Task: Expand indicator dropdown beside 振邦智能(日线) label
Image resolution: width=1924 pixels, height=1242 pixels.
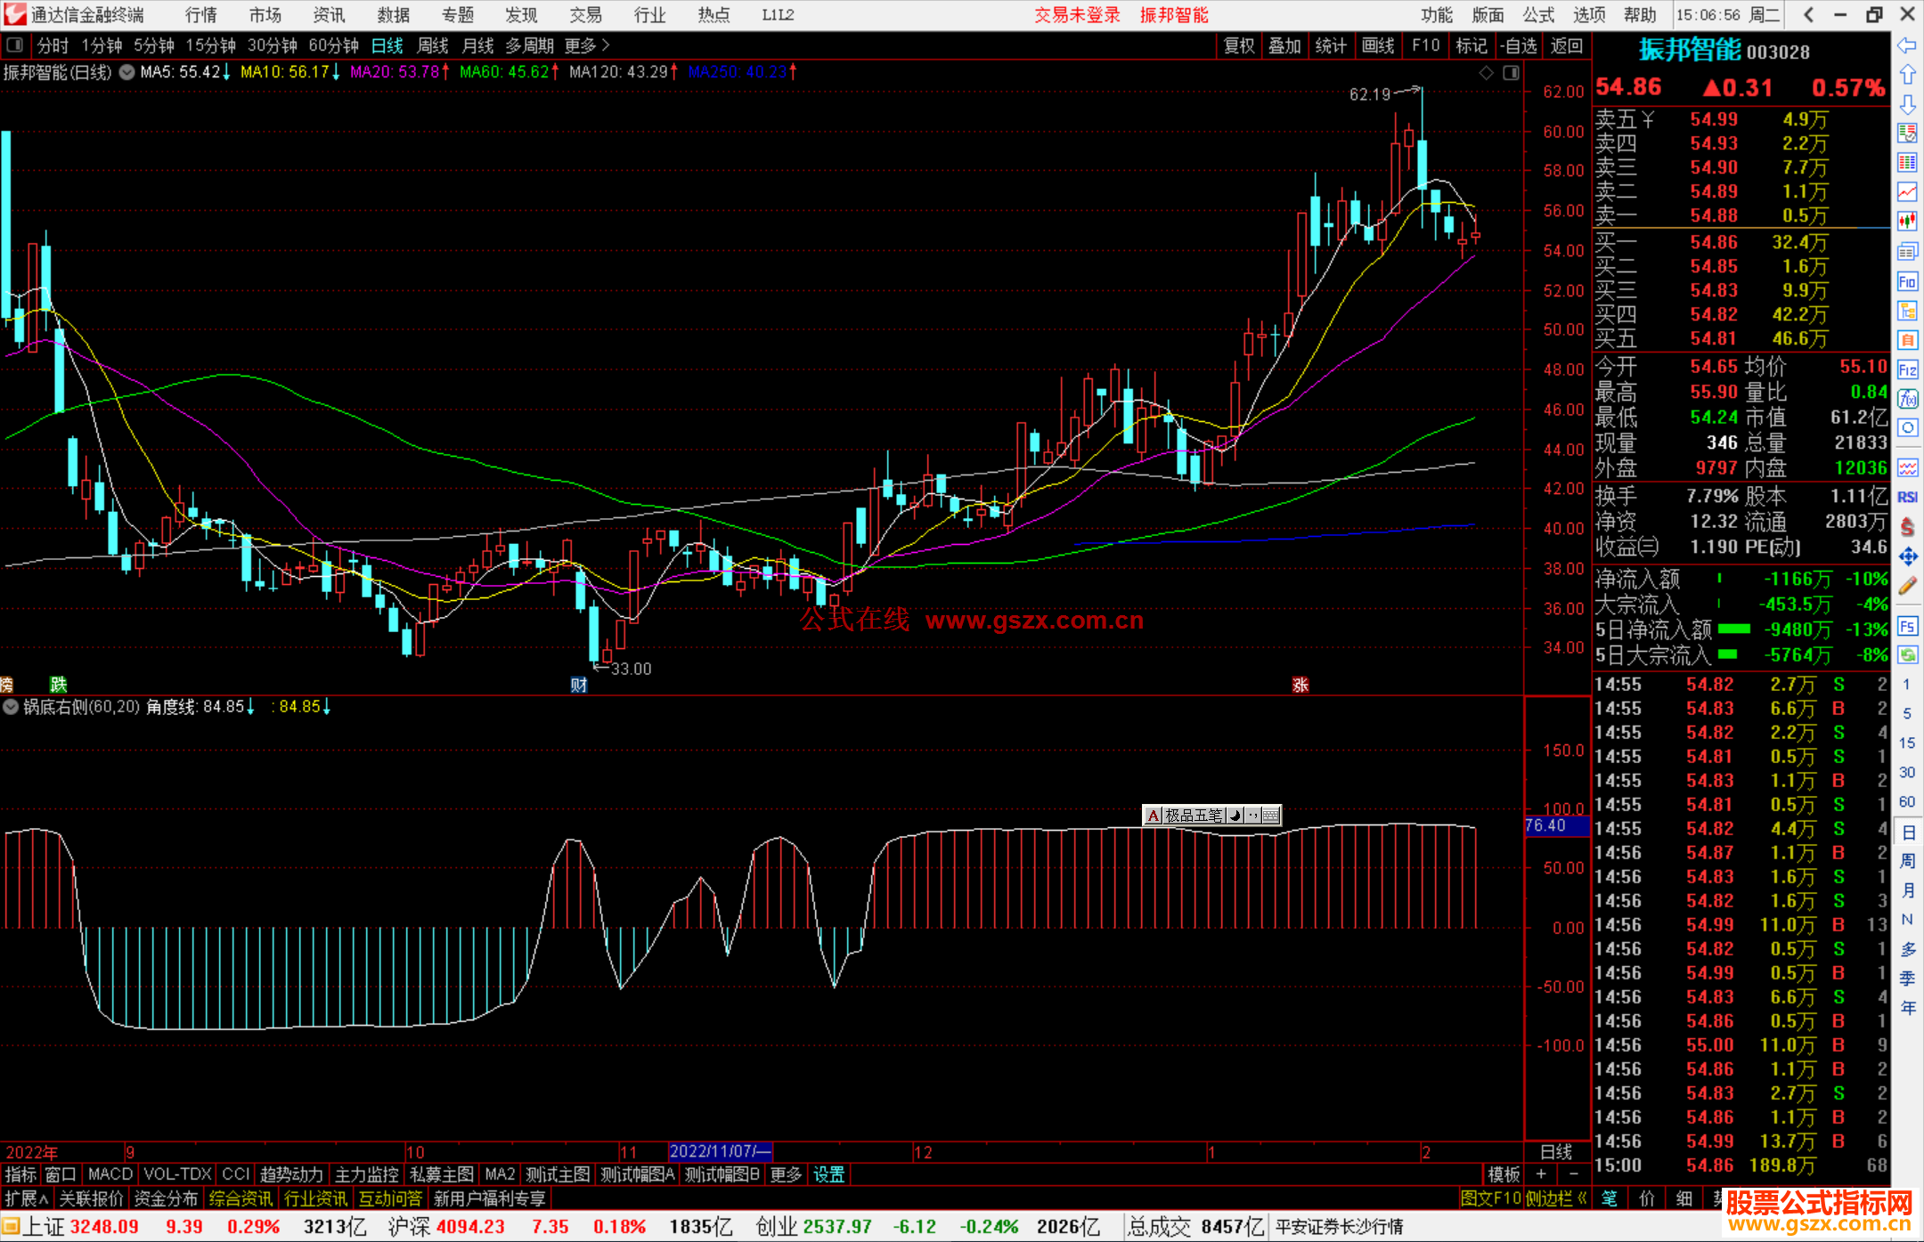Action: 127,72
